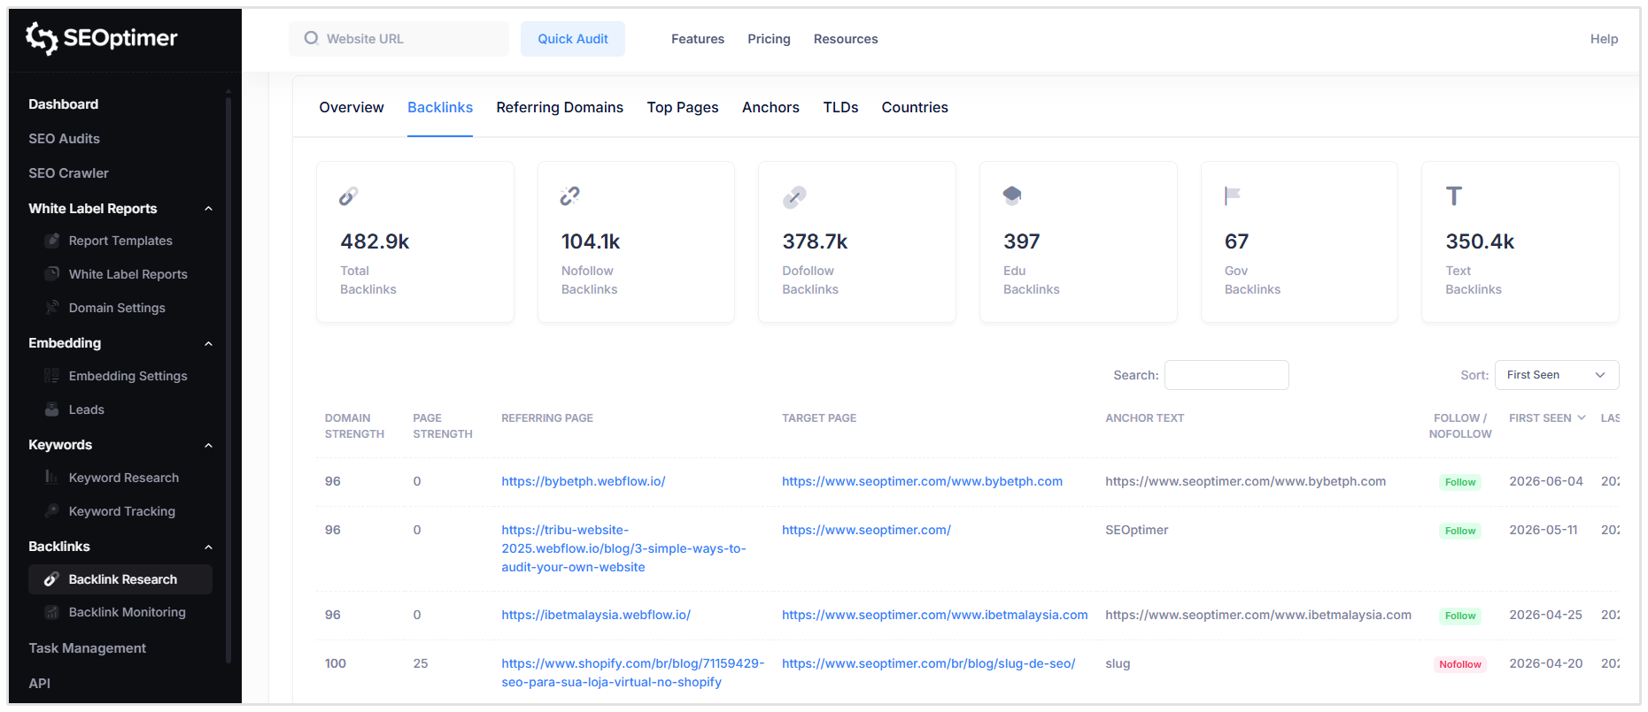Click the Website URL input field
The height and width of the screenshot is (712, 1648).
pos(398,39)
